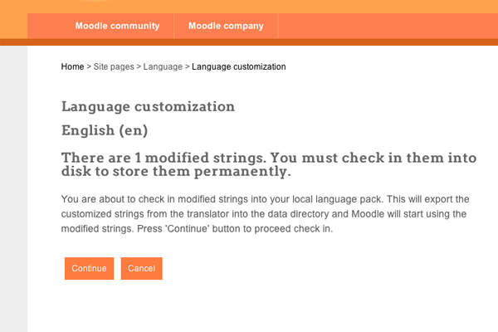Click Continue to check in strings
The width and height of the screenshot is (498, 332).
point(90,268)
